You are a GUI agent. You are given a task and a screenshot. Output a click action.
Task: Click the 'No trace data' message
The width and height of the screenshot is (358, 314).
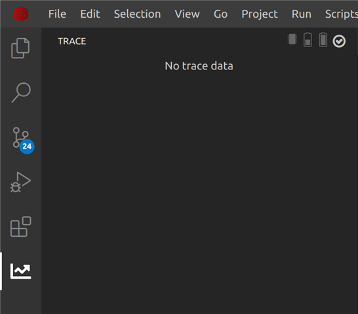[x=199, y=66]
